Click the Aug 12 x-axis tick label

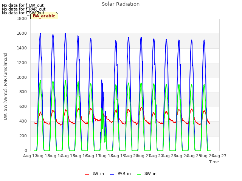(30, 156)
